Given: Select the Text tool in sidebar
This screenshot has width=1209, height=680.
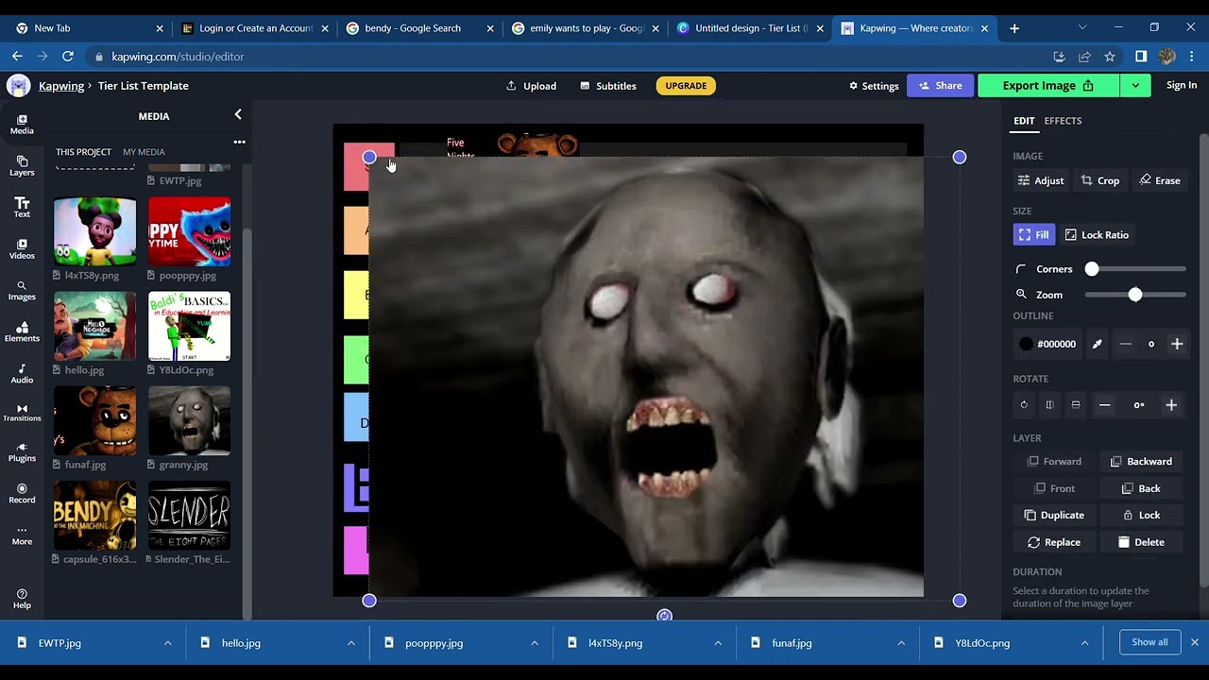Looking at the screenshot, I should click(x=22, y=208).
